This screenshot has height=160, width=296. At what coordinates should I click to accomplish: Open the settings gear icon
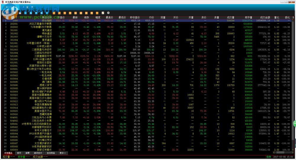pos(108,13)
